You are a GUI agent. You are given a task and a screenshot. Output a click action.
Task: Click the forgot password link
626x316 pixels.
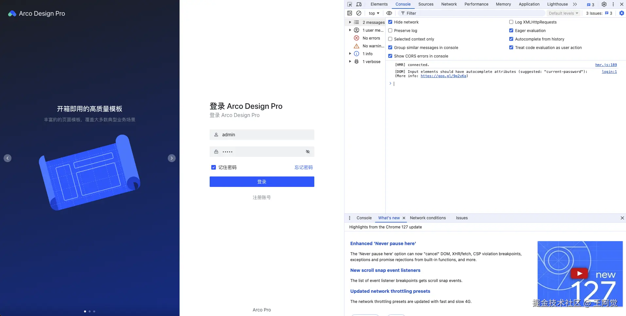click(x=304, y=167)
